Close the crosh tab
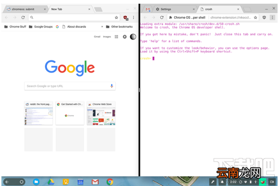278x186 pixels. point(238,9)
